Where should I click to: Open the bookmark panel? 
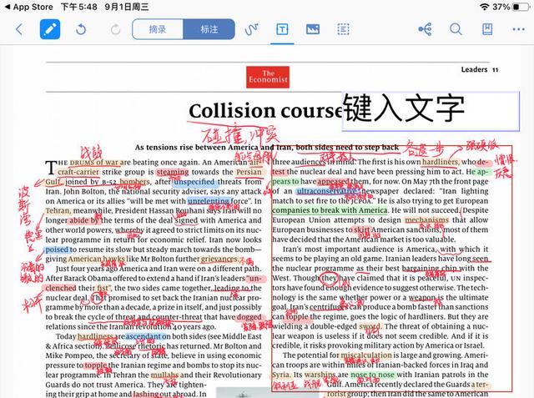(x=487, y=29)
